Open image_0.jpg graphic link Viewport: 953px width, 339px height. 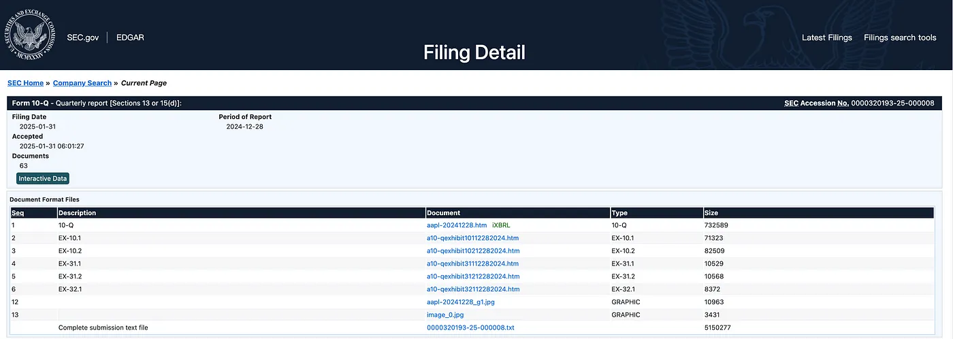coord(445,314)
